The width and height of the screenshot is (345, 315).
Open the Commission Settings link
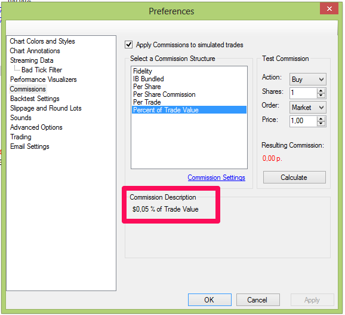point(216,178)
